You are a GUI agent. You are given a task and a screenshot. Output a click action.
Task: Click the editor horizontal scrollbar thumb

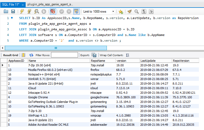56,48
